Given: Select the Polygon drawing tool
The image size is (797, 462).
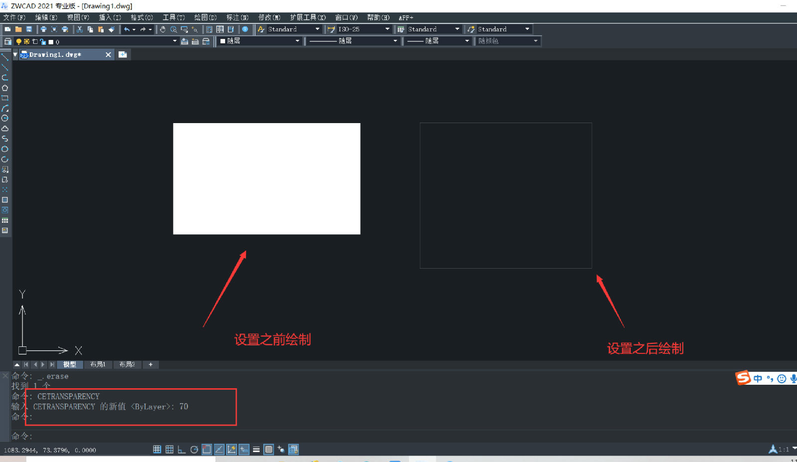Looking at the screenshot, I should (x=5, y=88).
